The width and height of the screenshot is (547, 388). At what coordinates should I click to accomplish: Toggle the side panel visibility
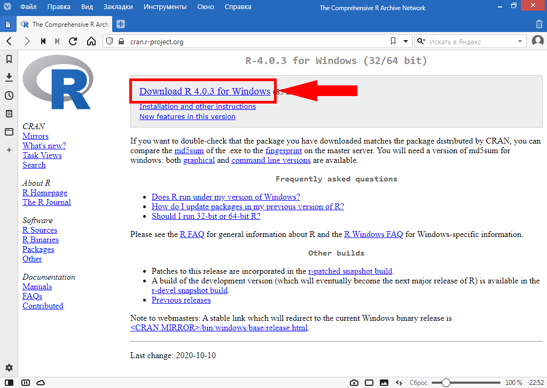coord(10,383)
